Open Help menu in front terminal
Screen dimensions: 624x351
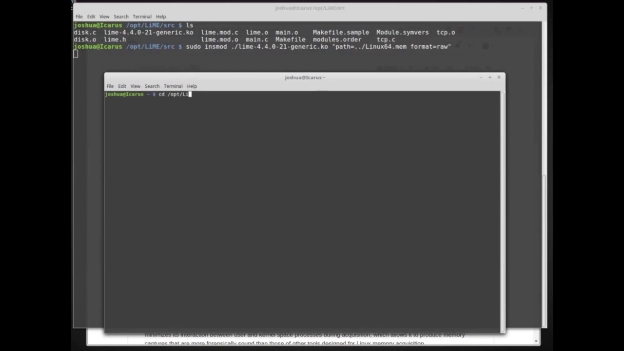[192, 86]
